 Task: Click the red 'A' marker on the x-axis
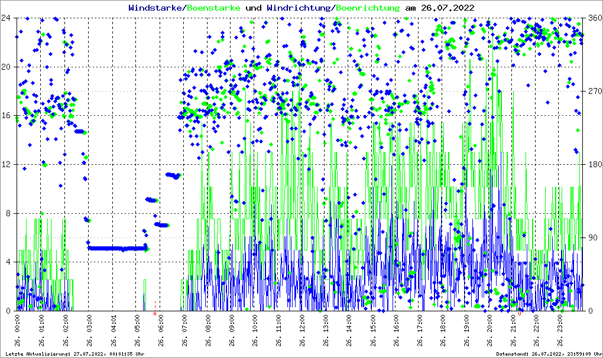[155, 314]
